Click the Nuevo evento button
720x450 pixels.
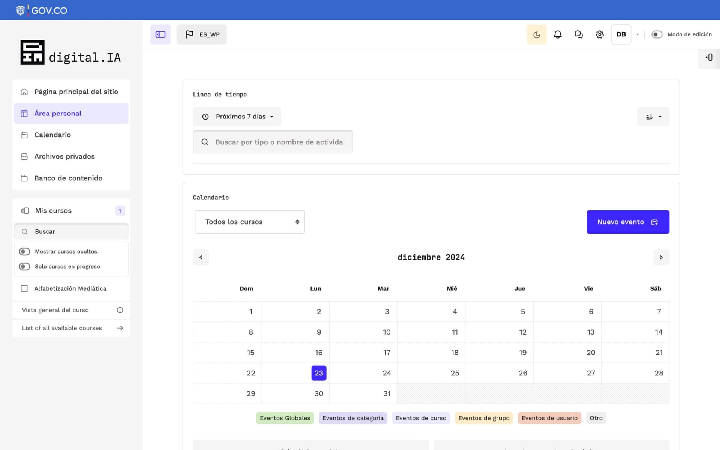tap(627, 222)
